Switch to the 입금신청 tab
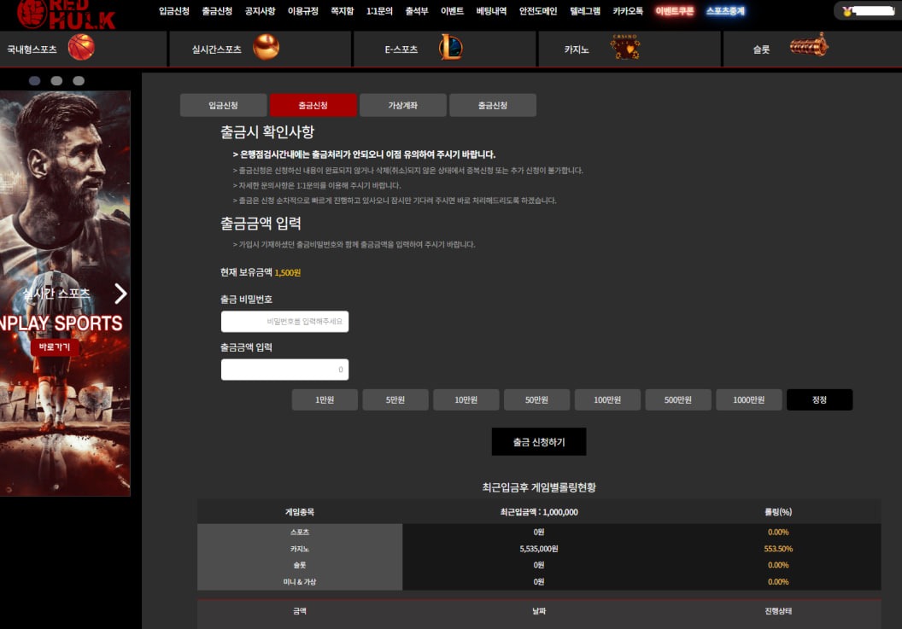902x629 pixels. 223,105
